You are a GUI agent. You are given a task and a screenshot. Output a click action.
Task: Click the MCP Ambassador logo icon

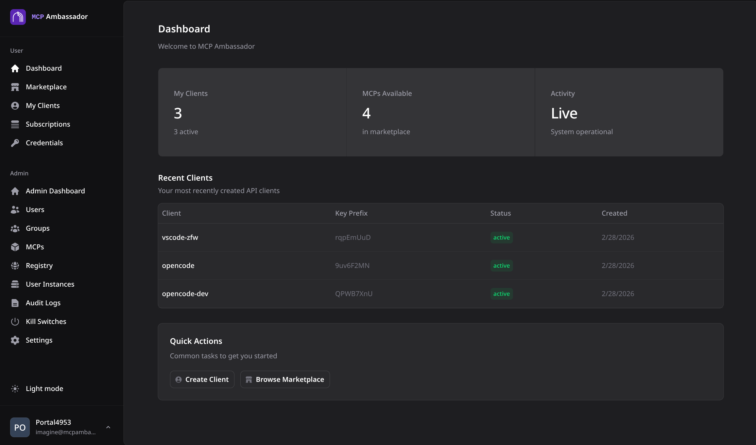(x=18, y=17)
